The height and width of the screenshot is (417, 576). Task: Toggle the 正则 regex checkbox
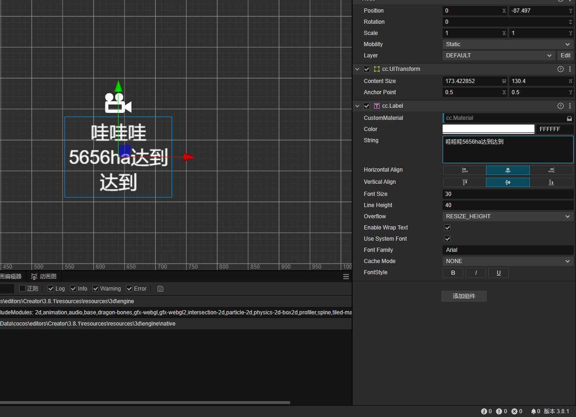tap(22, 289)
